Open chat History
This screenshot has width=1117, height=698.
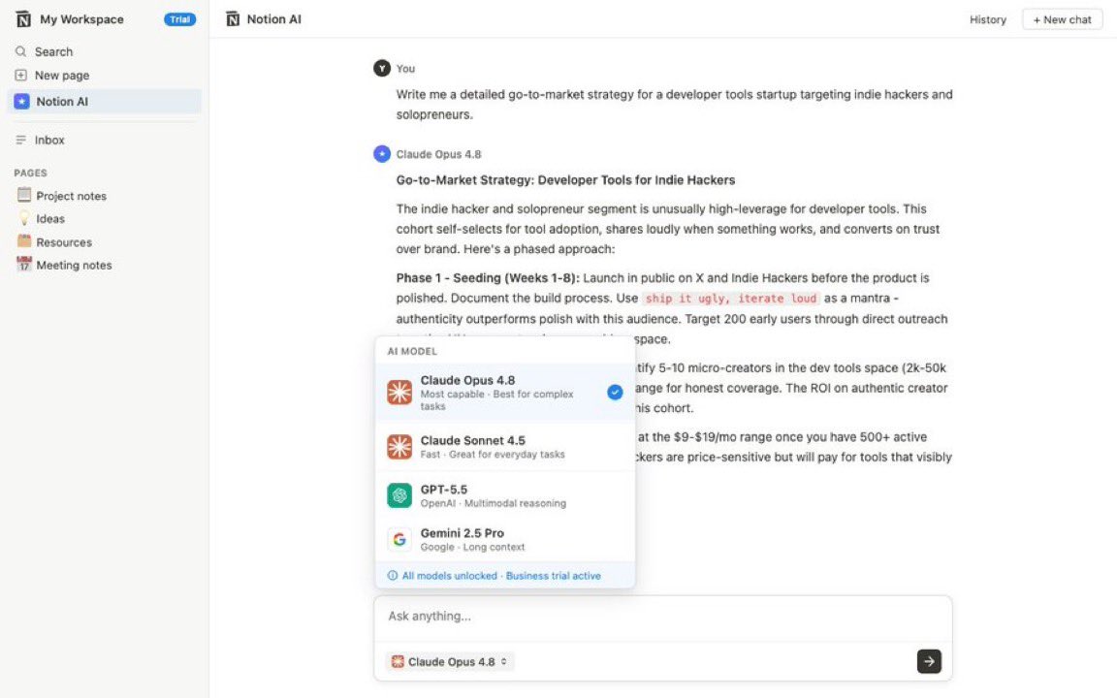(987, 19)
